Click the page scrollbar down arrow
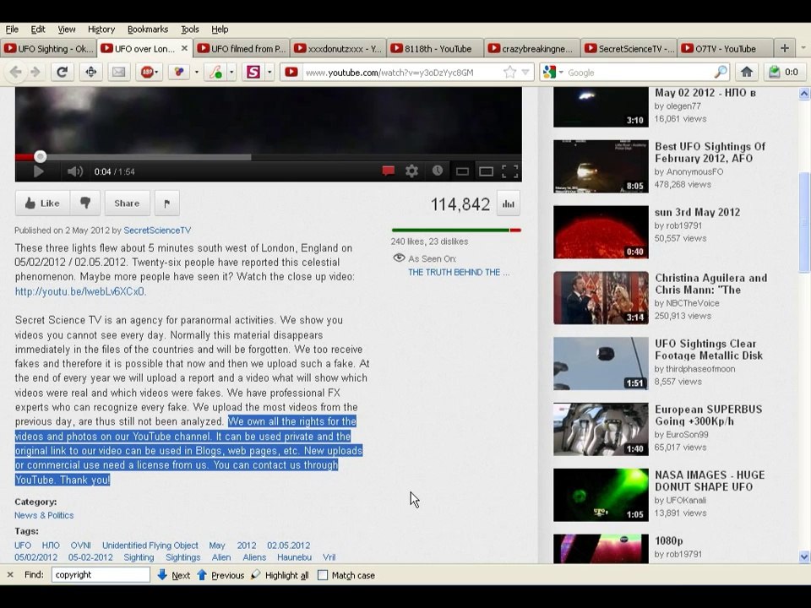The height and width of the screenshot is (608, 811). [803, 556]
